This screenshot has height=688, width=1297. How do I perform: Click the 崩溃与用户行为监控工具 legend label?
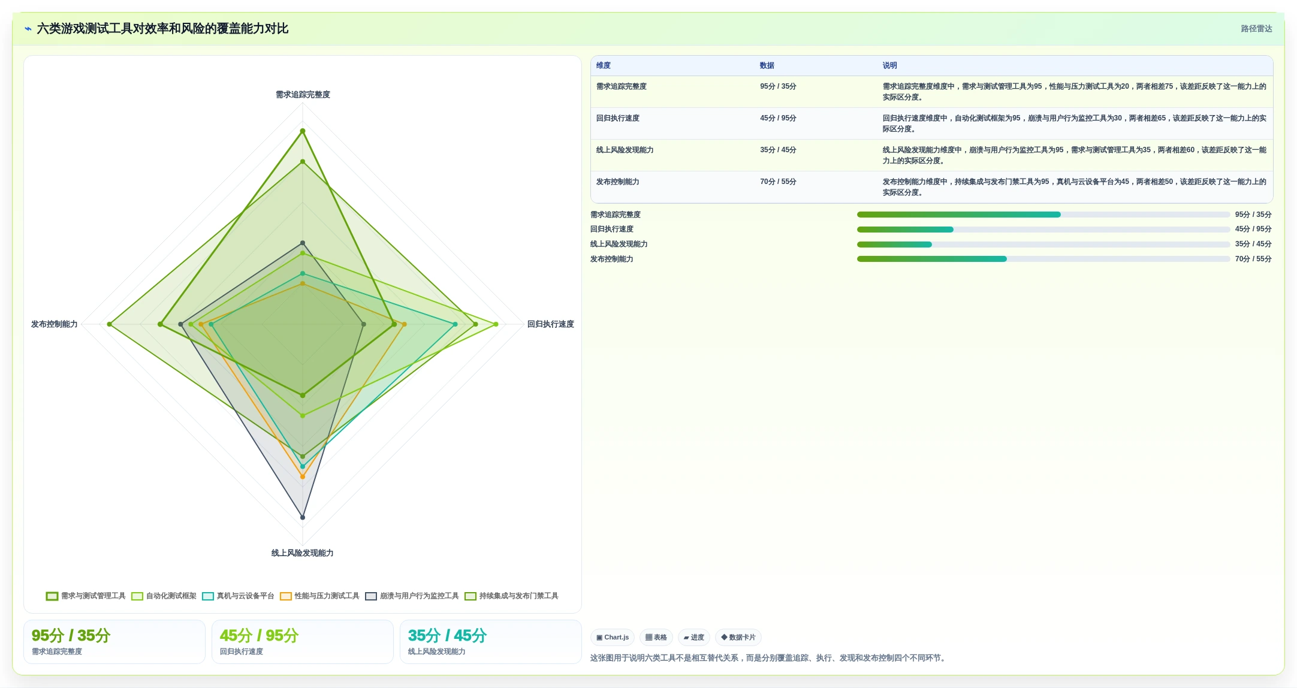(420, 596)
